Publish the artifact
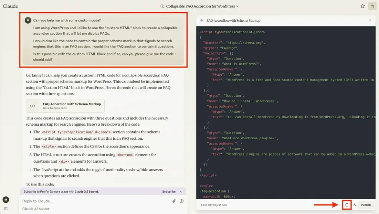Image resolution: width=379 pixels, height=214 pixels. (366, 205)
